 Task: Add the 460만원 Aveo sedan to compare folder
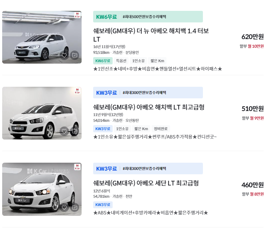(75, 207)
